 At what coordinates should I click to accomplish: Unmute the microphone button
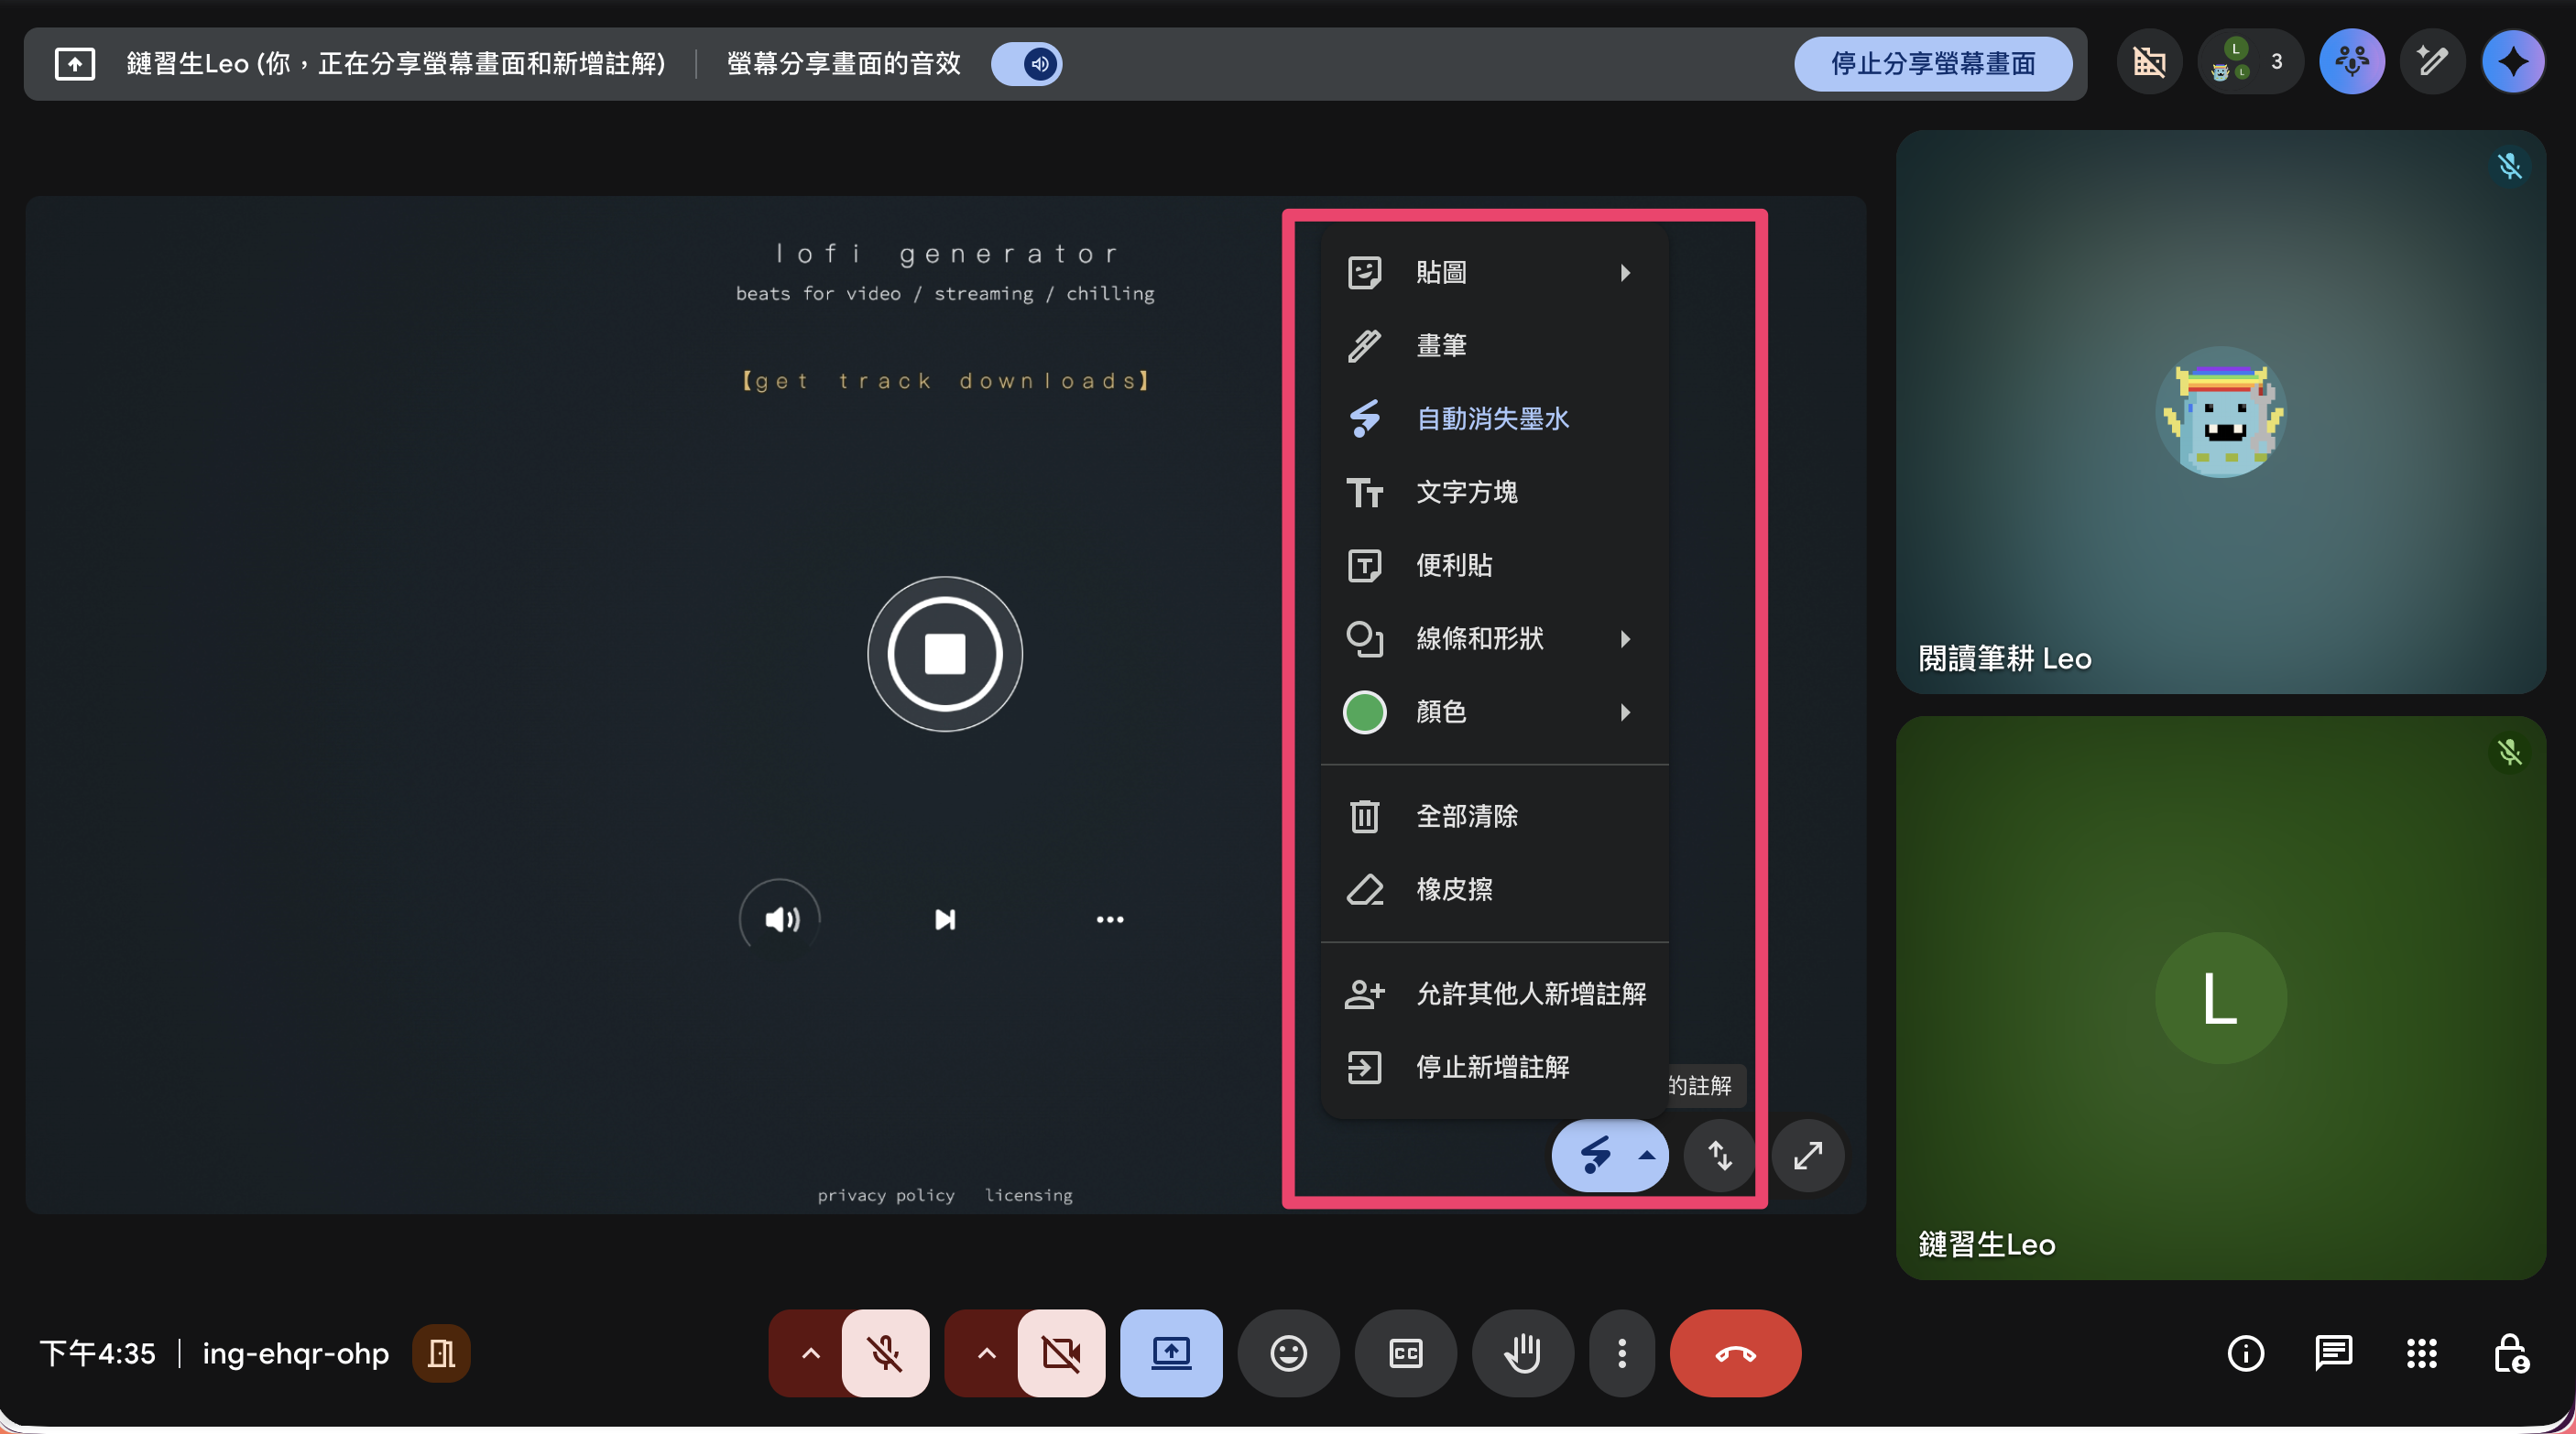[885, 1353]
